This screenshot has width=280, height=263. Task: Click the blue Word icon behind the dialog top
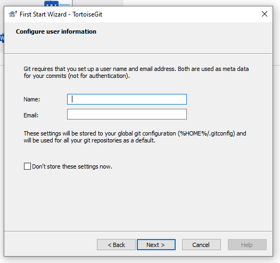click(52, 3)
